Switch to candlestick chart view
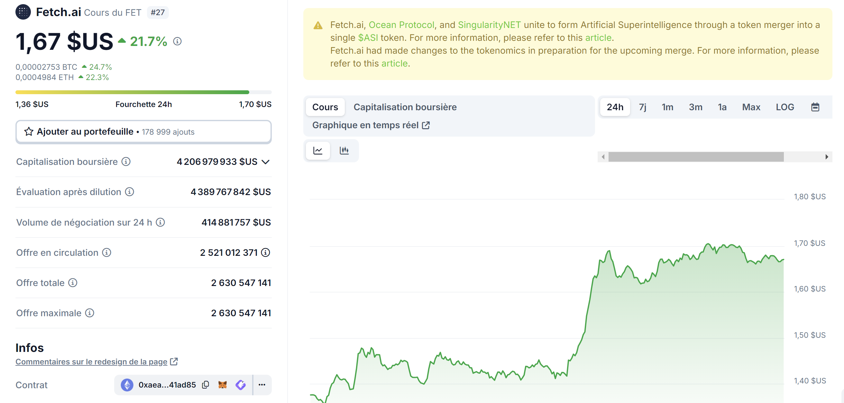Screen dimensions: 844x403 coord(344,151)
